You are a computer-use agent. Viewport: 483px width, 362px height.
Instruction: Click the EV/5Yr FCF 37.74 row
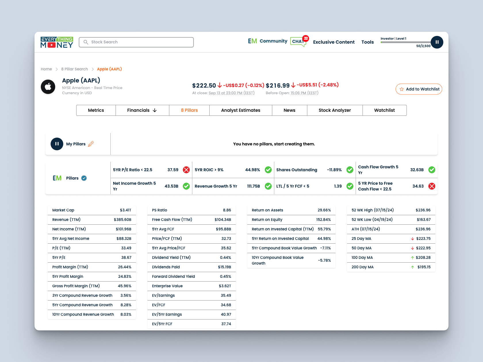[191, 324]
